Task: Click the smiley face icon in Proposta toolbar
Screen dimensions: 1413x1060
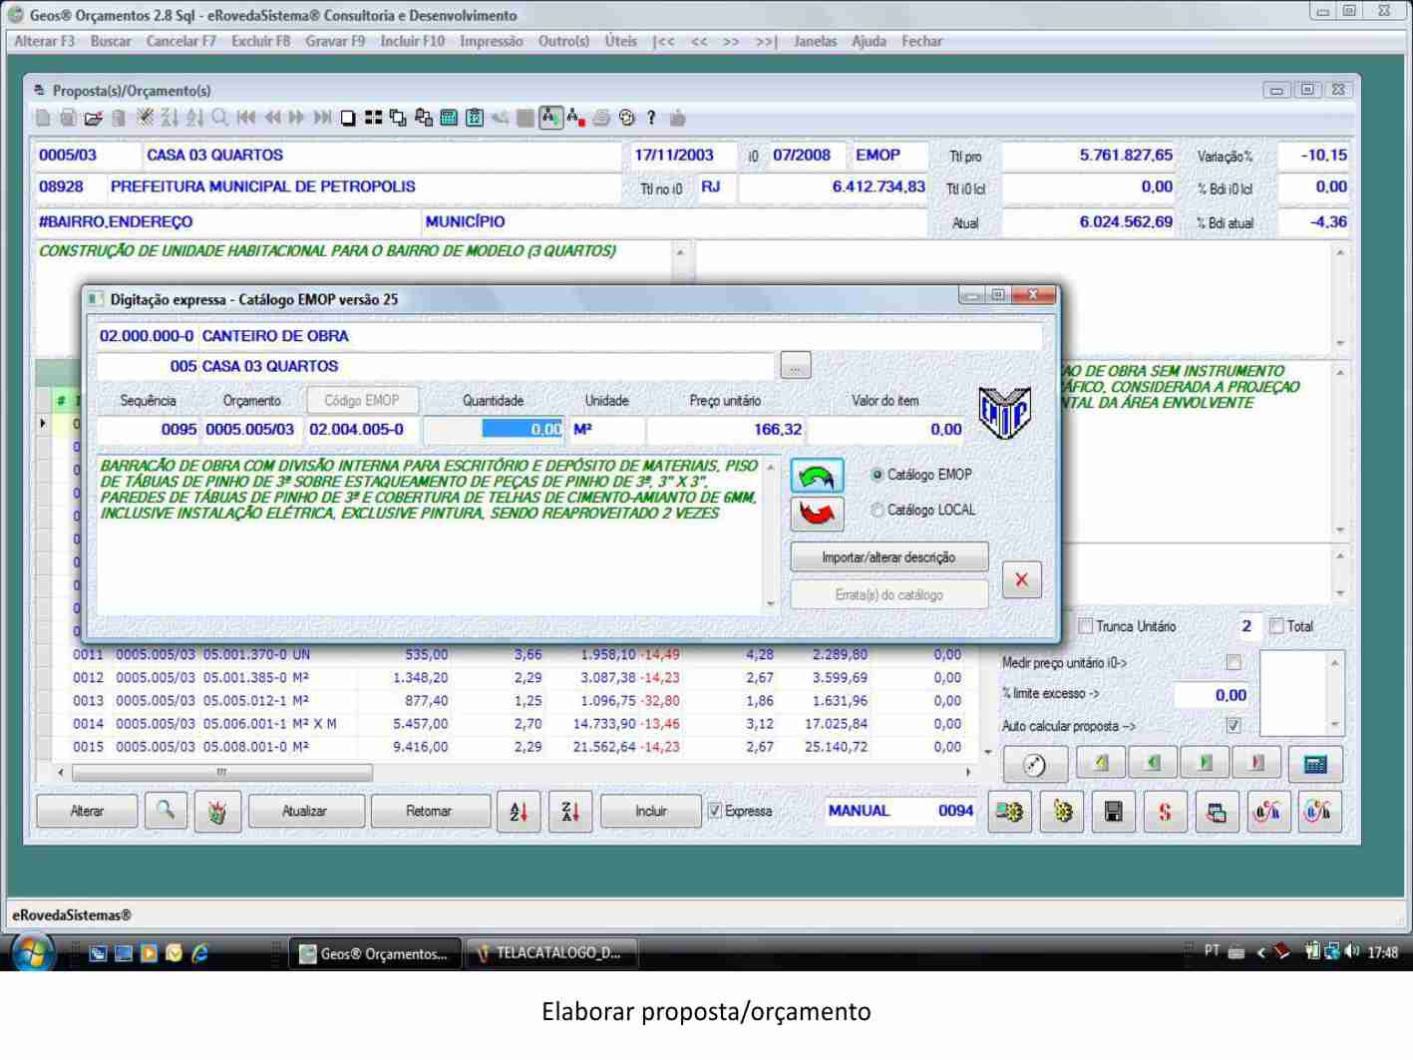Action: 626,118
